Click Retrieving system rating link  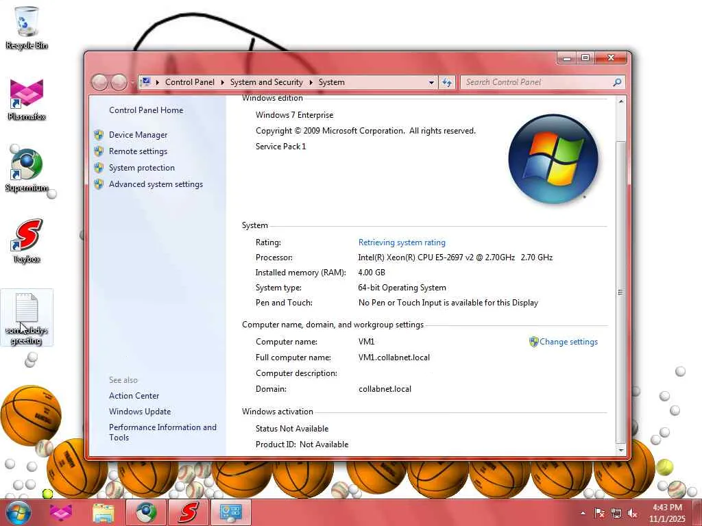coord(402,242)
